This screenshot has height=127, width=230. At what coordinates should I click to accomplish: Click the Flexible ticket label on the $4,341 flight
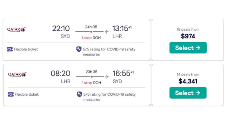(x=27, y=94)
